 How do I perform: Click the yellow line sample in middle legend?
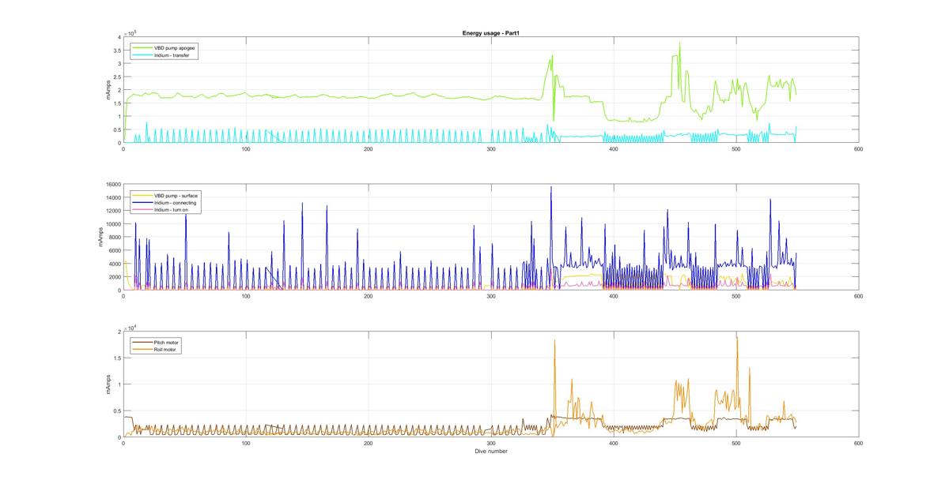(142, 195)
